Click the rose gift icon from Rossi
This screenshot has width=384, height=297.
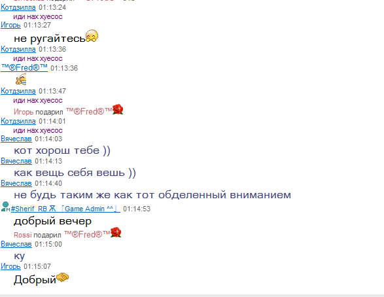[116, 232]
